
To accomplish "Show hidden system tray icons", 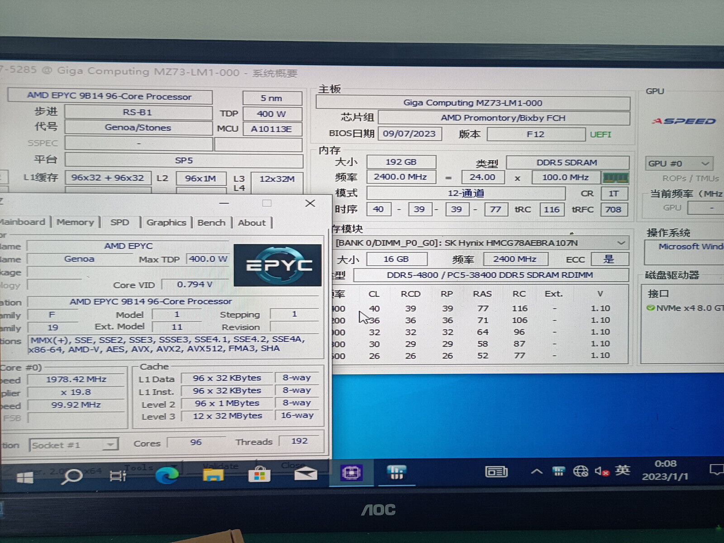I will click(537, 472).
